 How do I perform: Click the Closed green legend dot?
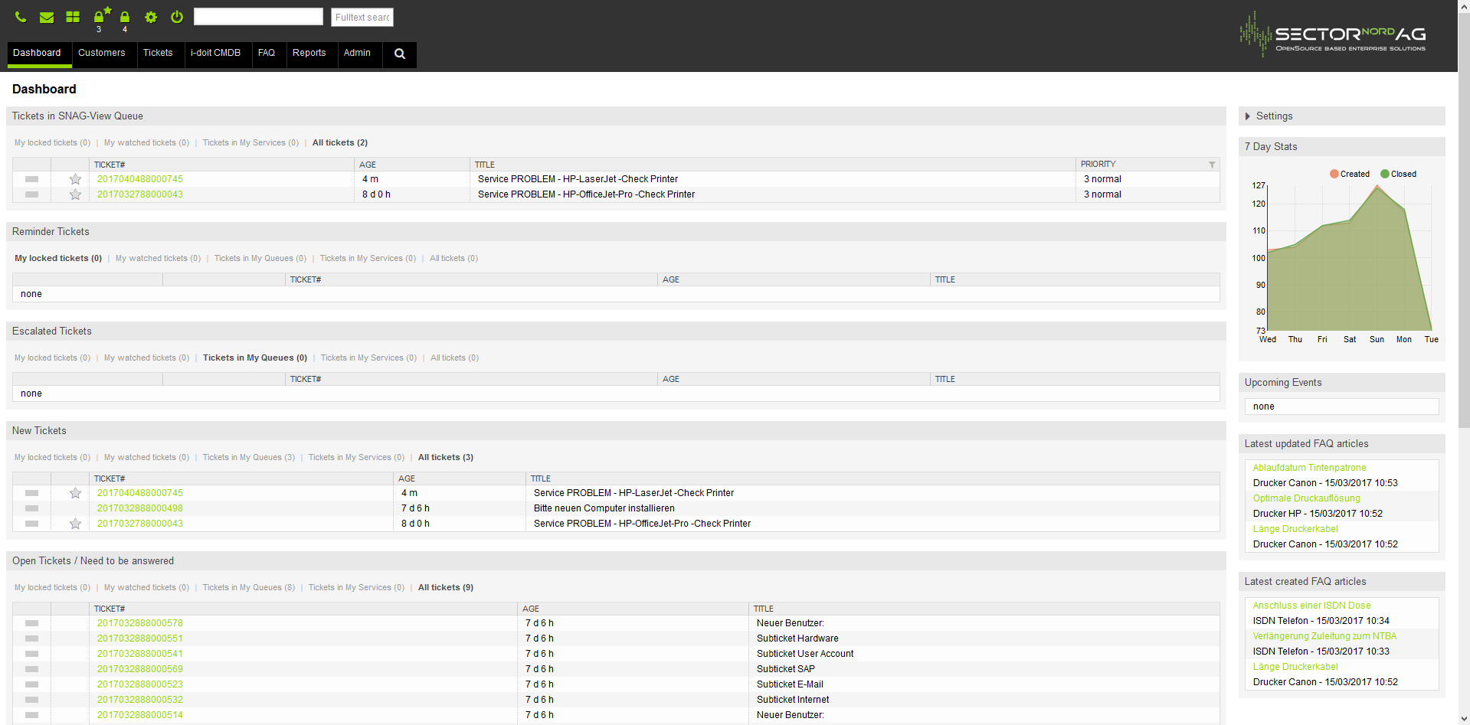point(1385,174)
